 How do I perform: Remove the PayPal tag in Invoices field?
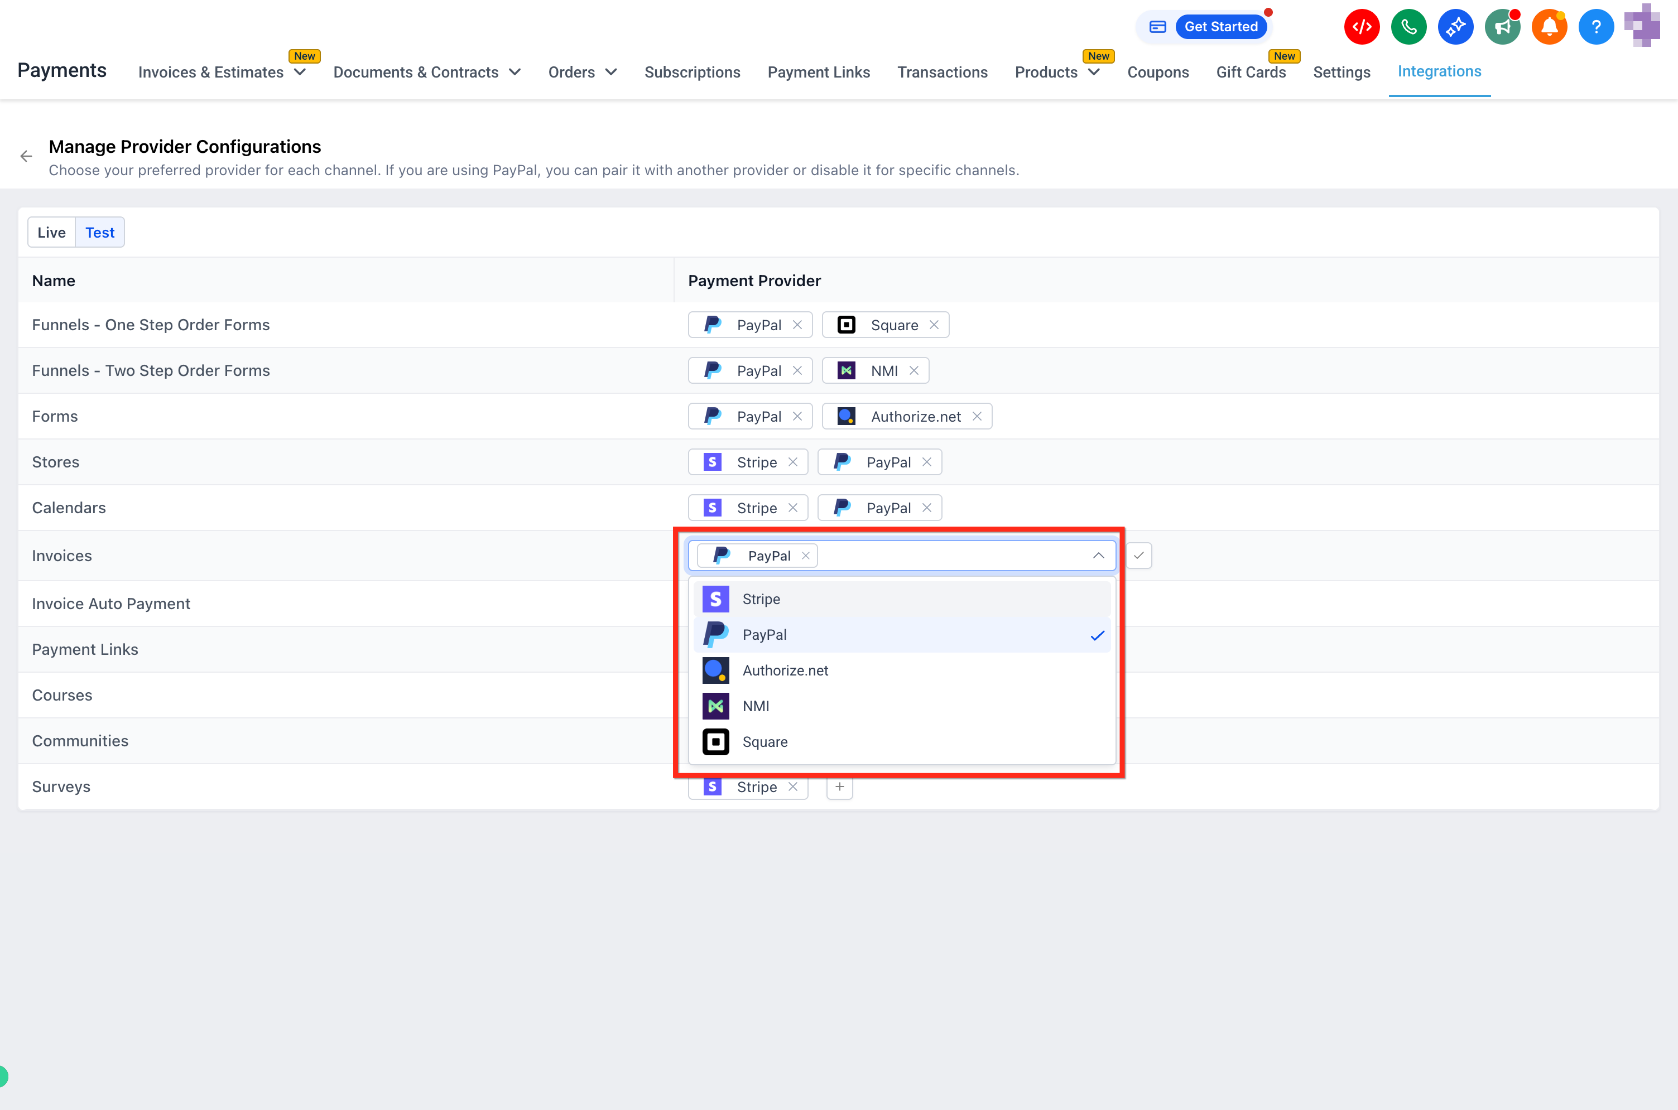coord(806,556)
